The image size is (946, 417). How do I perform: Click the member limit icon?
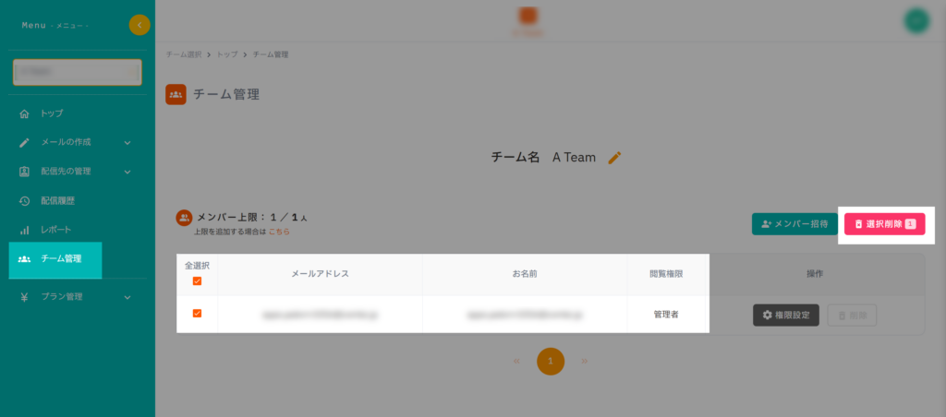184,218
